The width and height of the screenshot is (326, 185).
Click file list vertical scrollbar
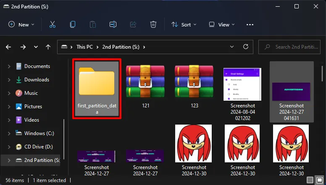coord(323,74)
